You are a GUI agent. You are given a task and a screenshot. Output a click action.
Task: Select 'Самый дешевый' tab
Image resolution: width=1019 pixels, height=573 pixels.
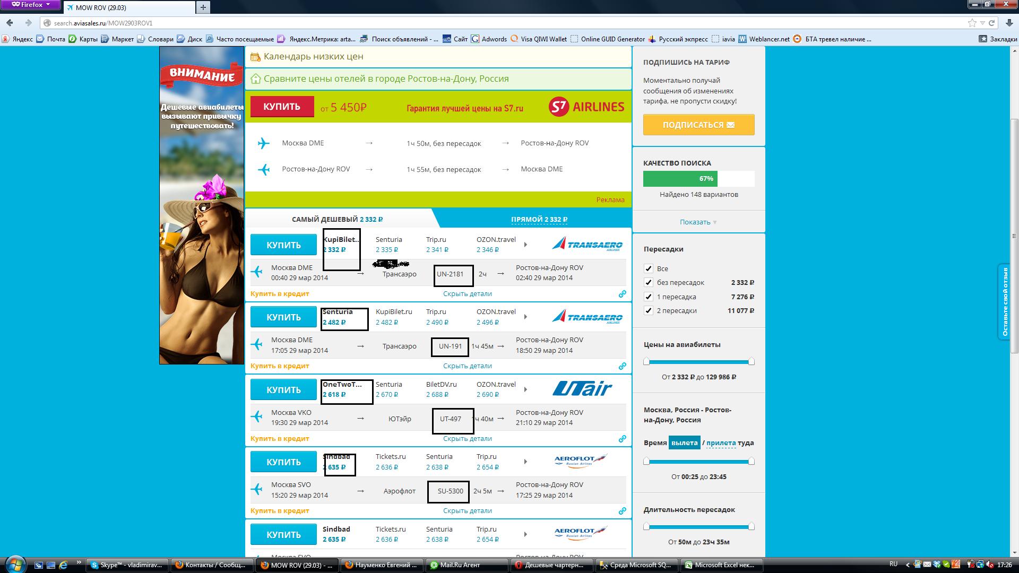[337, 219]
